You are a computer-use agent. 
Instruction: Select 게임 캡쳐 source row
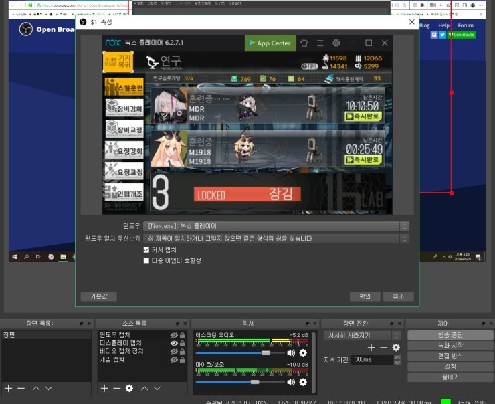click(x=142, y=359)
